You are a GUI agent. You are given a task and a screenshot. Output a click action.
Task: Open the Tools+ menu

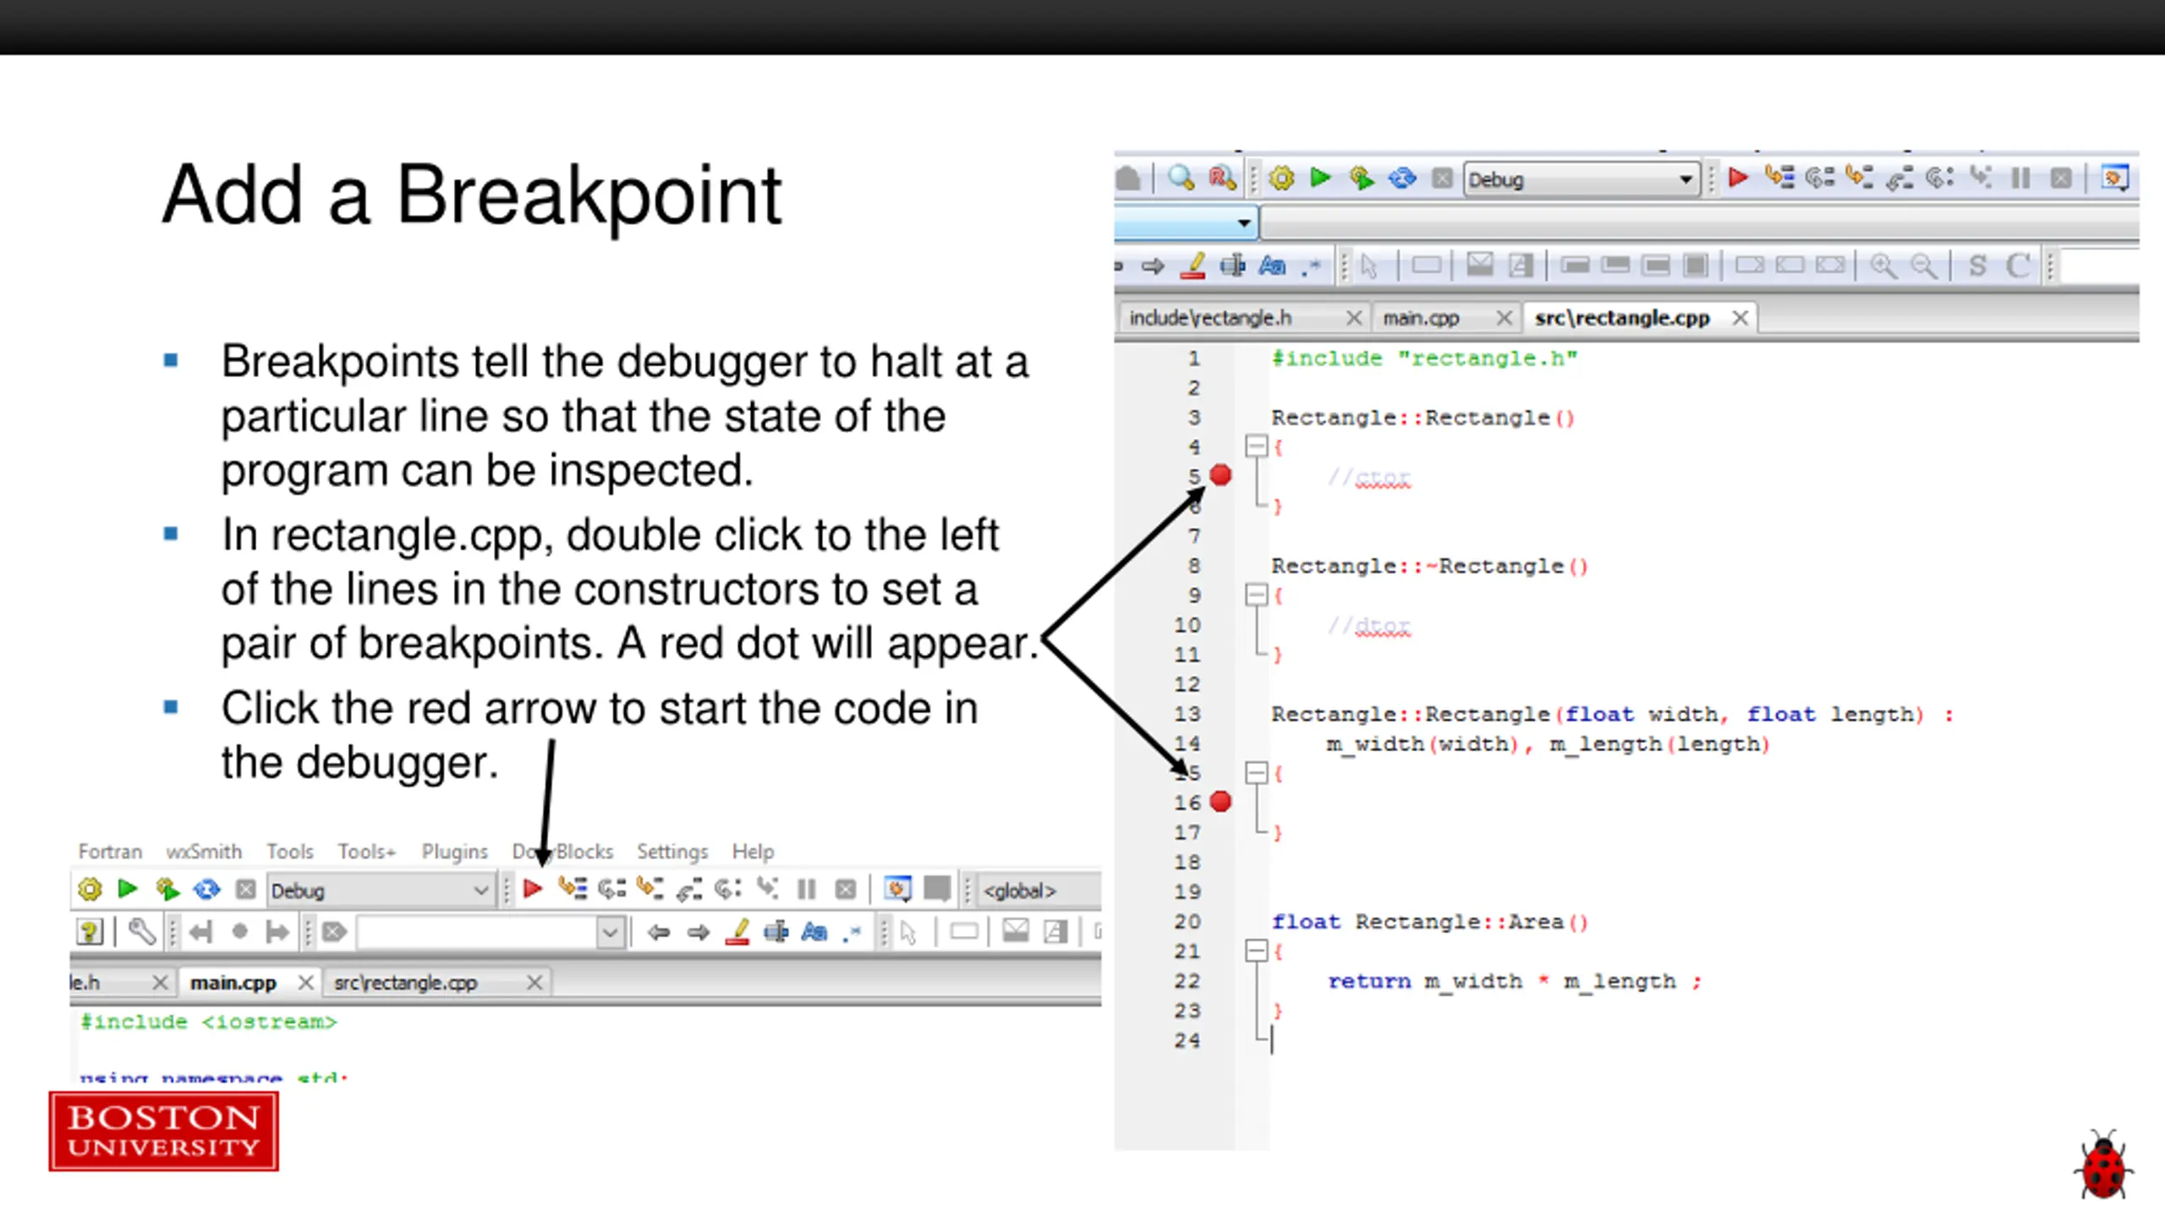pos(367,851)
